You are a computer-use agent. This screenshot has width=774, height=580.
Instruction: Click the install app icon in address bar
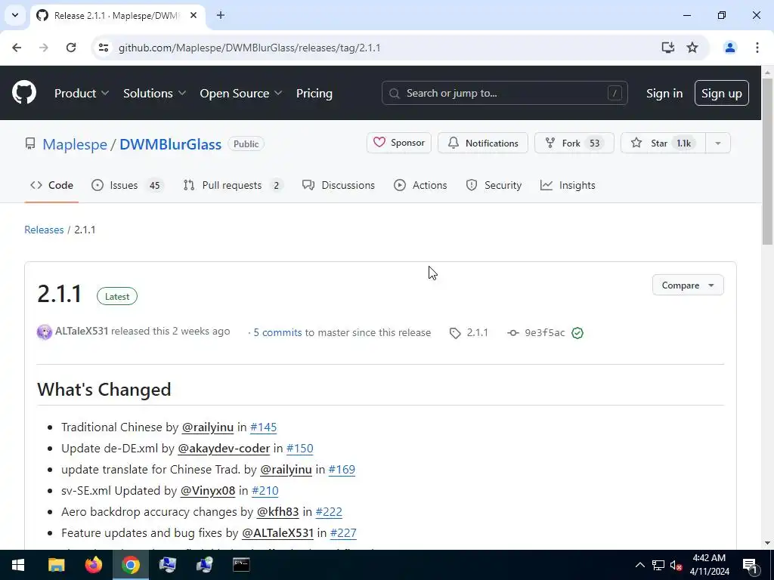[x=668, y=48]
